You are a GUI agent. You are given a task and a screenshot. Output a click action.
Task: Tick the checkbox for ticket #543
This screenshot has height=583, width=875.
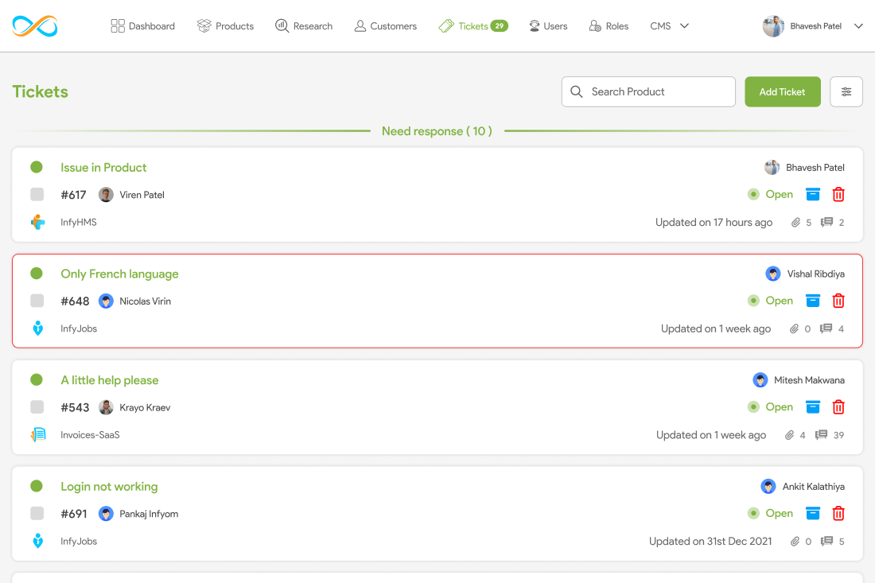coord(37,406)
